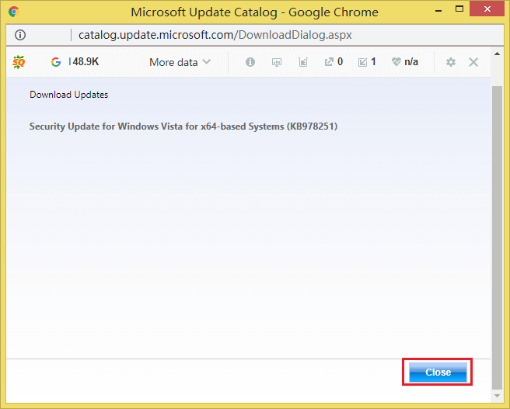The width and height of the screenshot is (510, 409).
Task: Expand the More data dropdown
Action: coord(180,62)
